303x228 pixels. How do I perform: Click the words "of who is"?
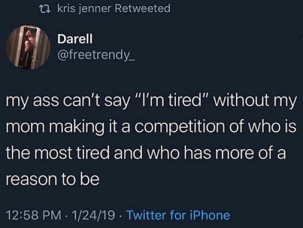(x=263, y=127)
